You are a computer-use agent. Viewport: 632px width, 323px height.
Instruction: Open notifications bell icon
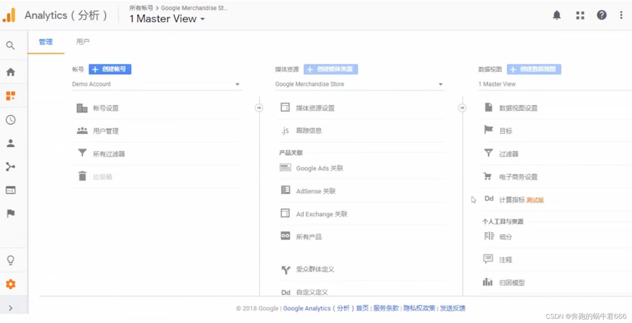(557, 15)
